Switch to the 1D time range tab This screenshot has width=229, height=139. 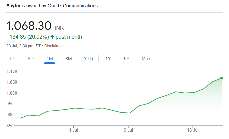(12, 59)
